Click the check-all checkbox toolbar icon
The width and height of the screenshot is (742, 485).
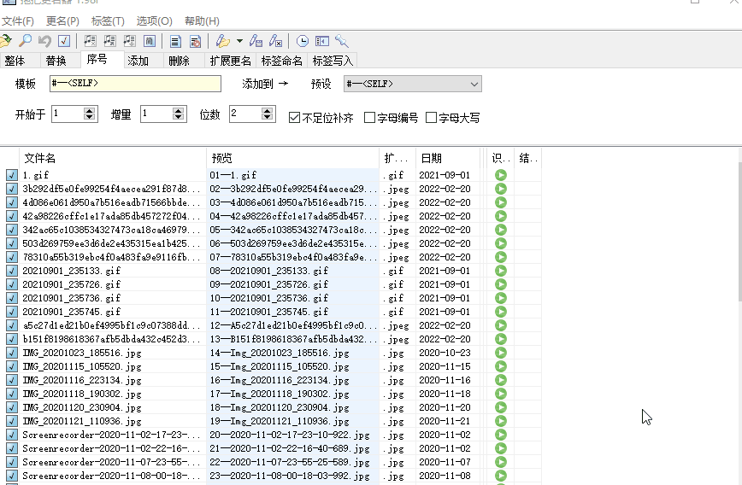[x=64, y=41]
